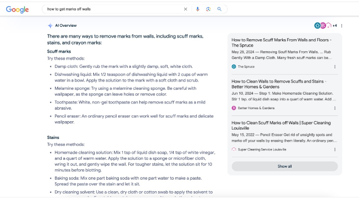
Task: Click the 'Dishwashing liquid' bullet text
Action: tap(131, 77)
